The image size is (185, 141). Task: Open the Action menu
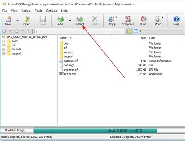click(x=26, y=11)
